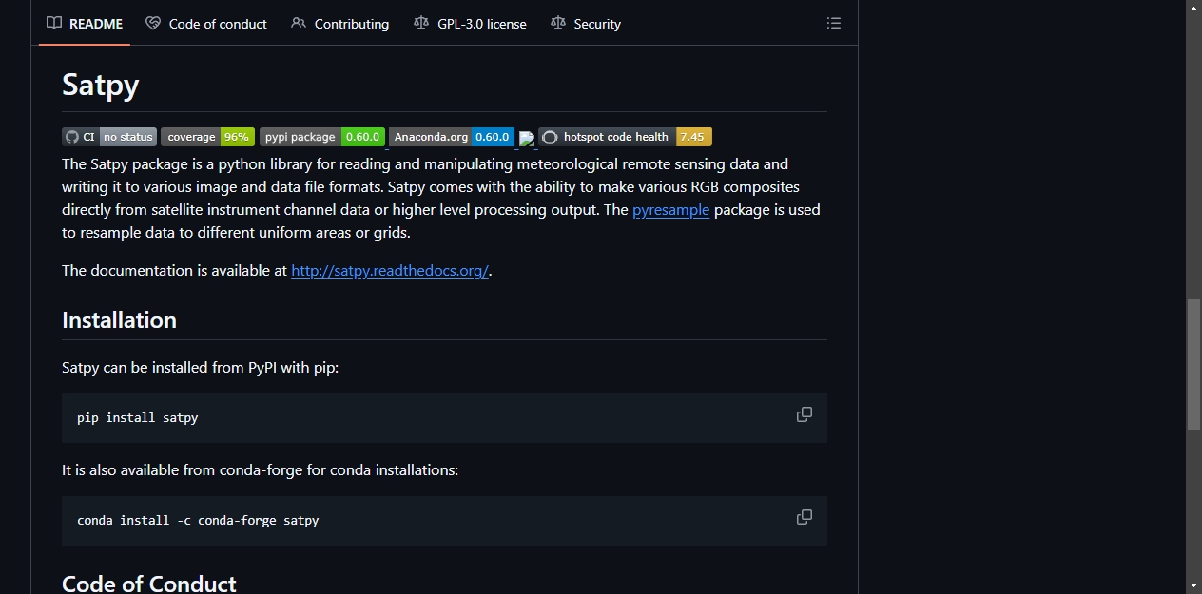Open the hotspot code health 7.45 badge
The image size is (1202, 594).
coord(626,137)
